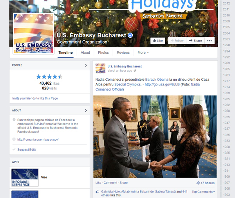Click the globe privacy icon on post
Screen dimensions: 235x198
tap(135, 71)
